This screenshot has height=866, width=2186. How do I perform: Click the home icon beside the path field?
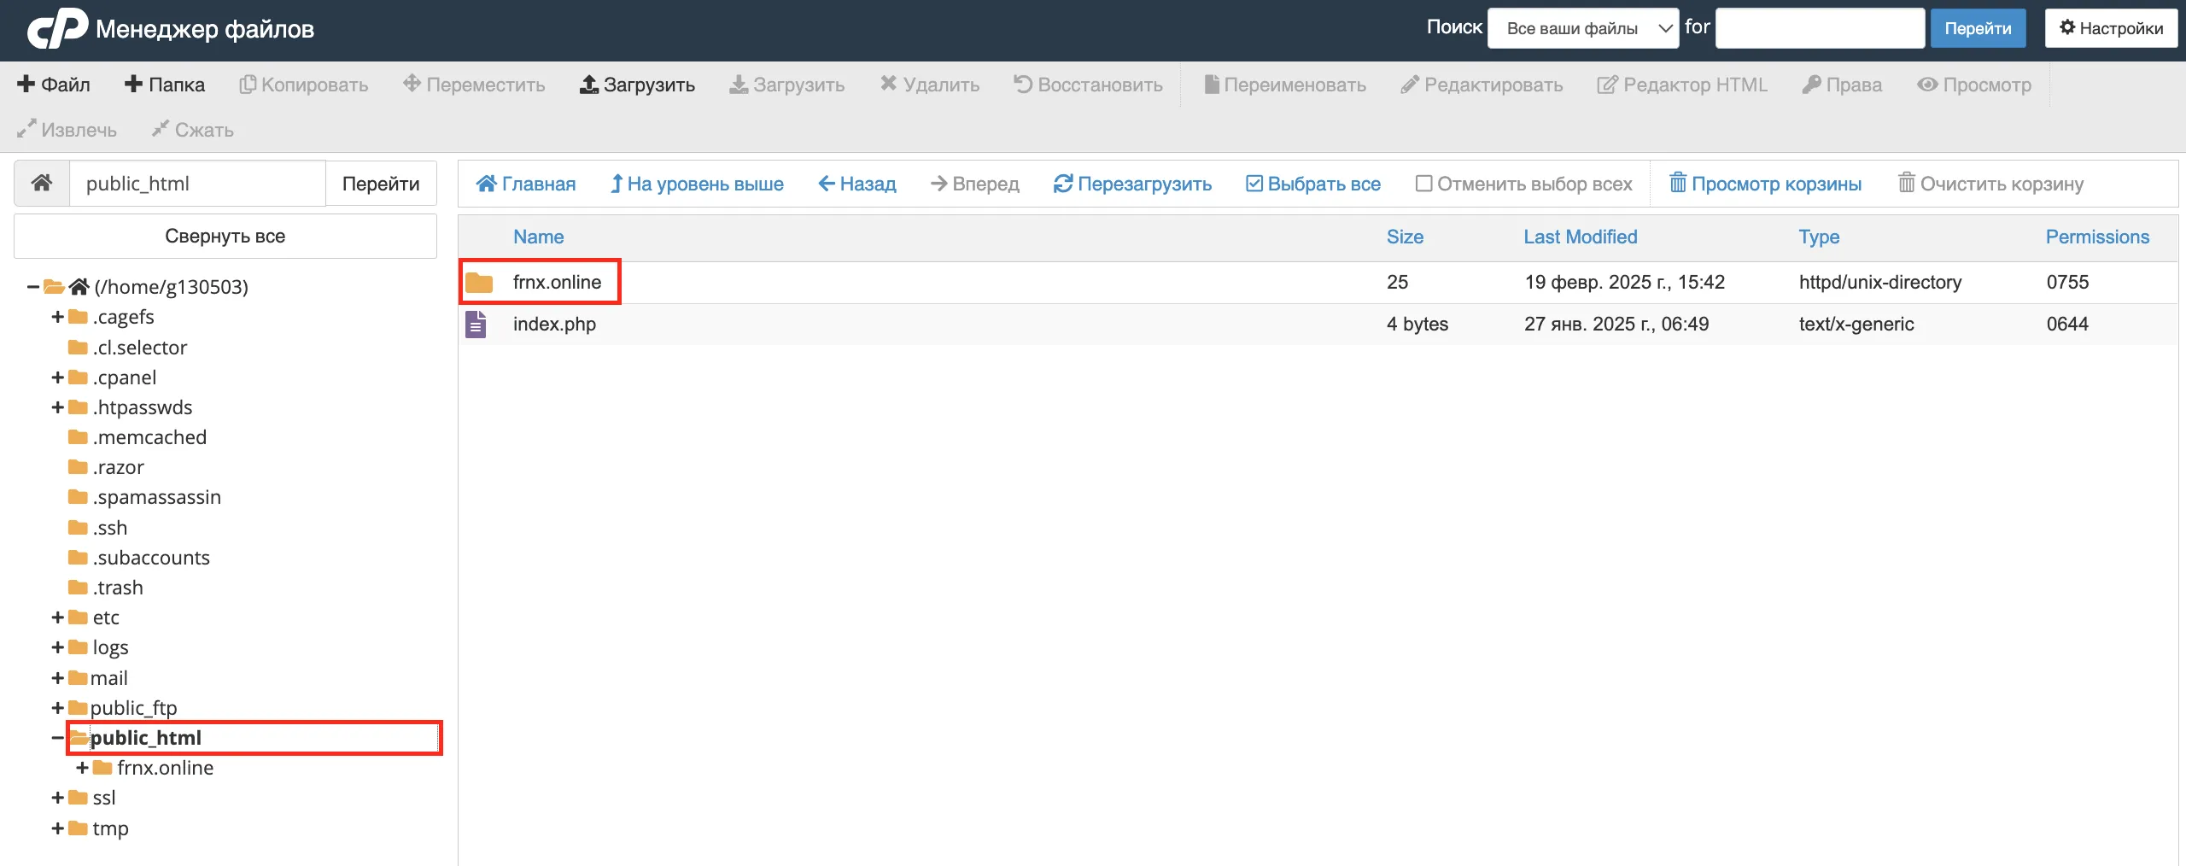point(42,183)
